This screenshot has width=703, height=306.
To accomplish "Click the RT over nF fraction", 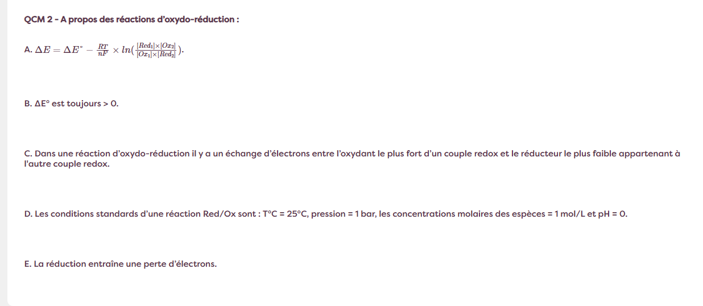I will coord(102,50).
